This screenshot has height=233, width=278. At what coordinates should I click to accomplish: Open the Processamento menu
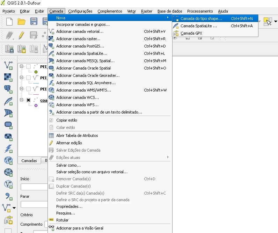(200, 11)
